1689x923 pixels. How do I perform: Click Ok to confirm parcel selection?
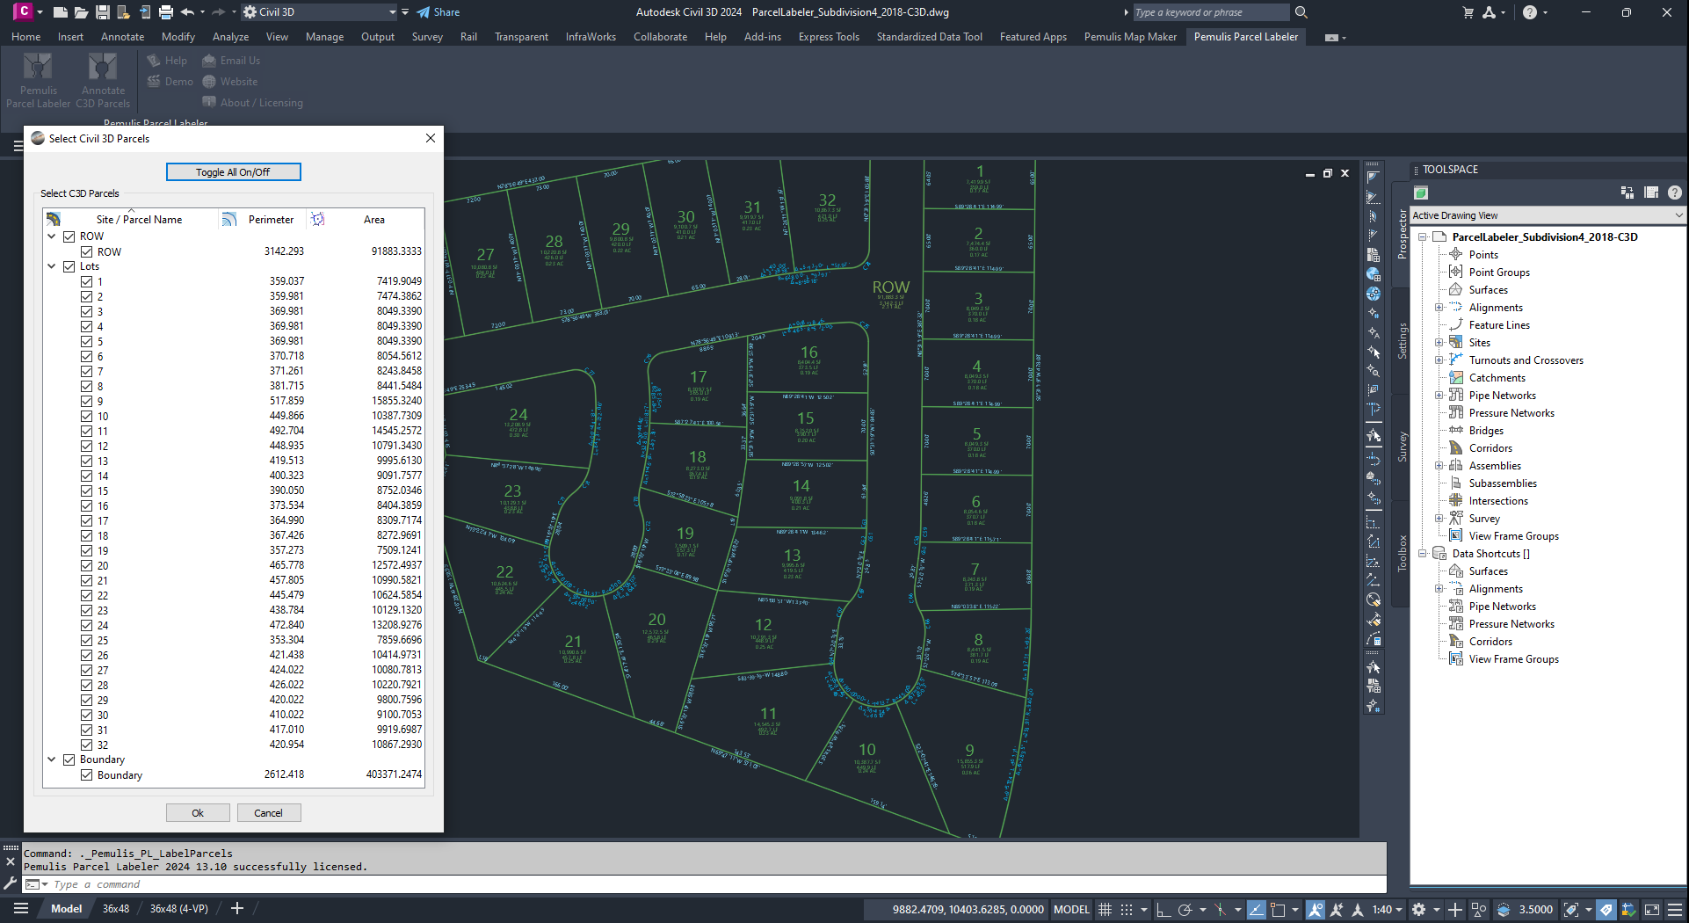198,813
